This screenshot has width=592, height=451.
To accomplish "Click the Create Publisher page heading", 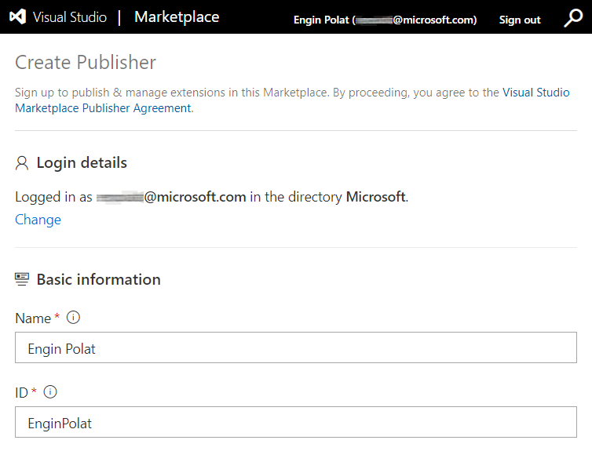I will [x=86, y=62].
